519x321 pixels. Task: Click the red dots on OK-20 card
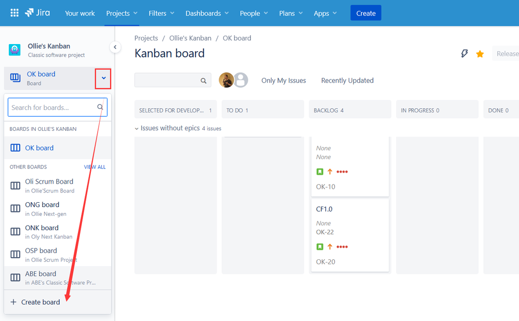point(342,247)
